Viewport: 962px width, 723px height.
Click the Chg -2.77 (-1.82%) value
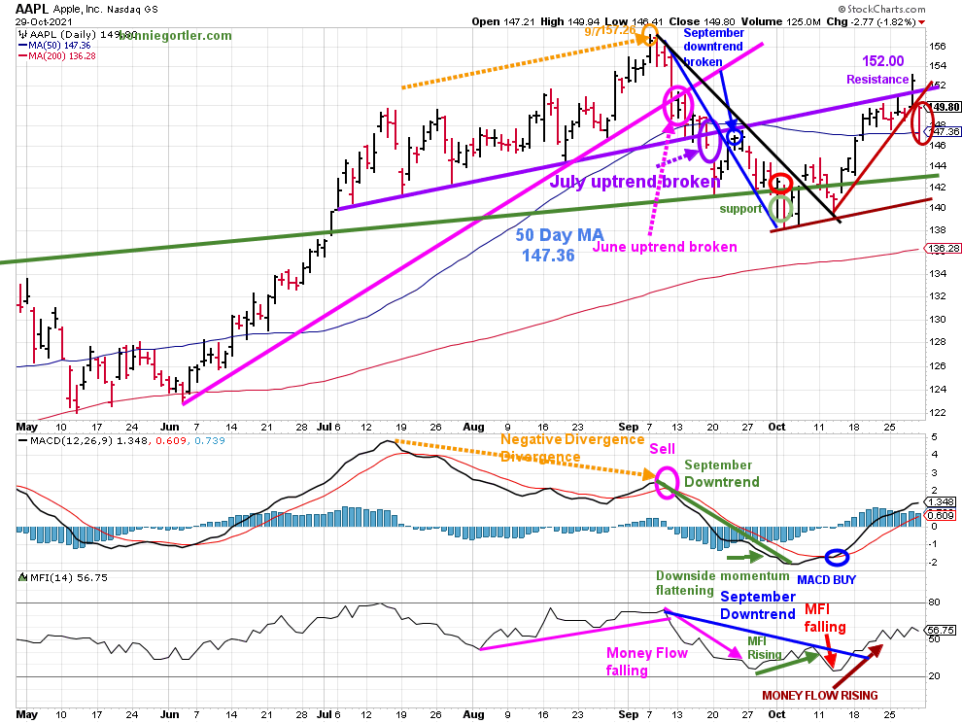pos(872,21)
